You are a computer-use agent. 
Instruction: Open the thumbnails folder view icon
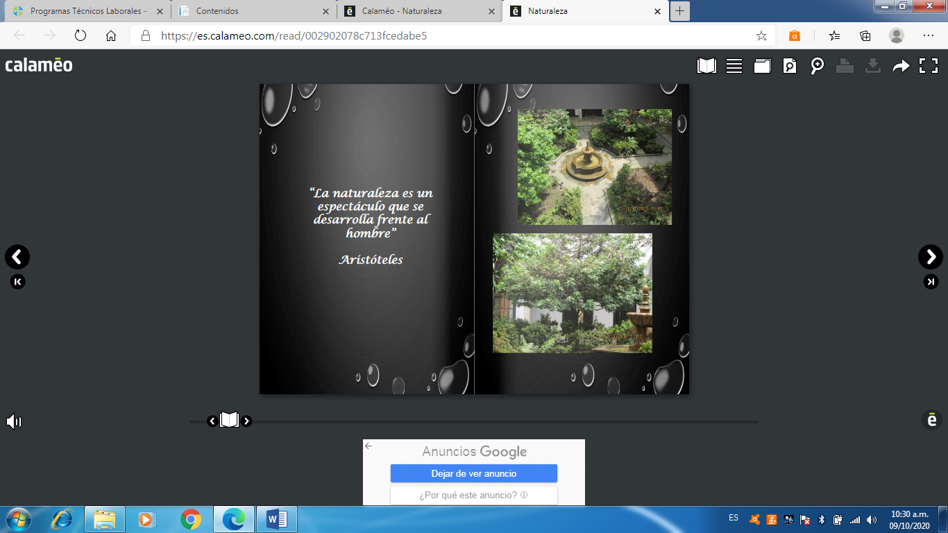click(762, 66)
